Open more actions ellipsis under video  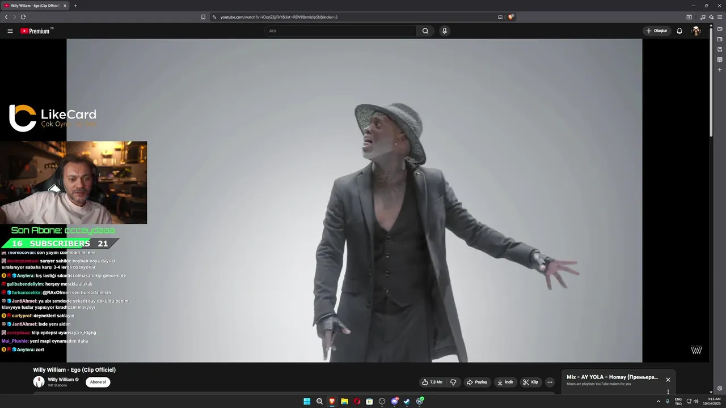550,382
